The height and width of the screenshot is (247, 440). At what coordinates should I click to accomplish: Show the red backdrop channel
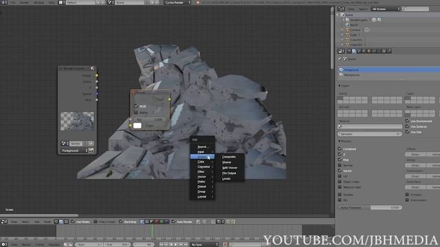(157, 222)
